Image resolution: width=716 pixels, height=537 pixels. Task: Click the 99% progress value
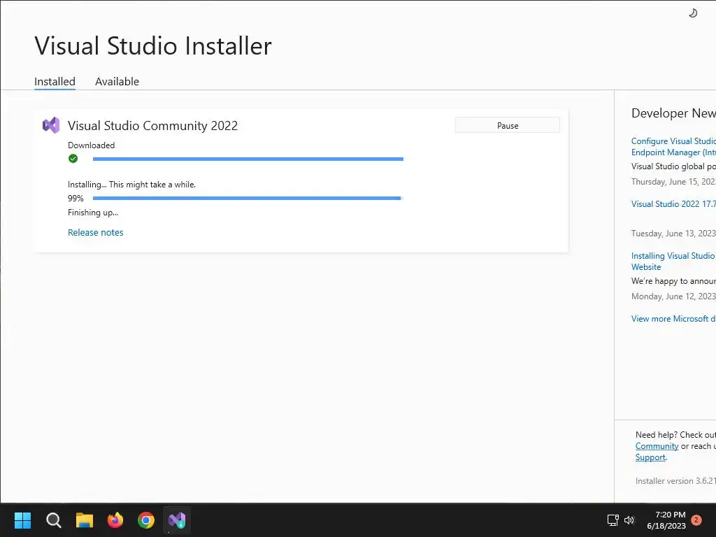click(x=76, y=198)
